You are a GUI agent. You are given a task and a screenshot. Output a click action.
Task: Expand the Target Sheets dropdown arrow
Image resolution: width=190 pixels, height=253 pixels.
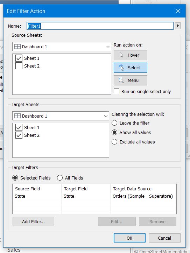(106, 116)
